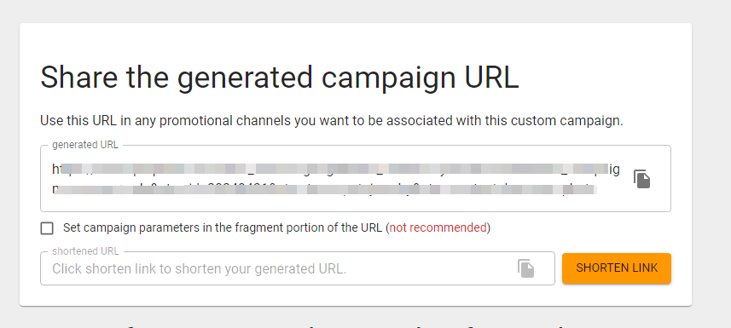The image size is (731, 328).
Task: Click the 'ht' start of the generated URL
Action: tap(57, 170)
